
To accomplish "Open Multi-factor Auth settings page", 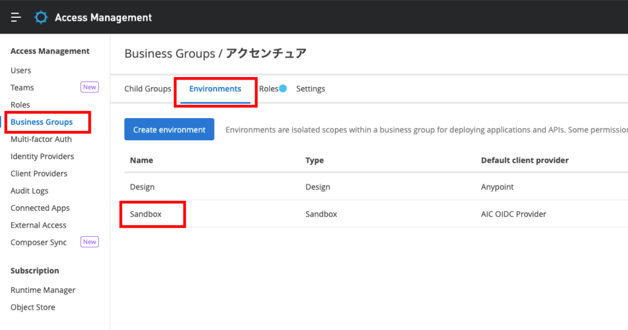I will 41,139.
